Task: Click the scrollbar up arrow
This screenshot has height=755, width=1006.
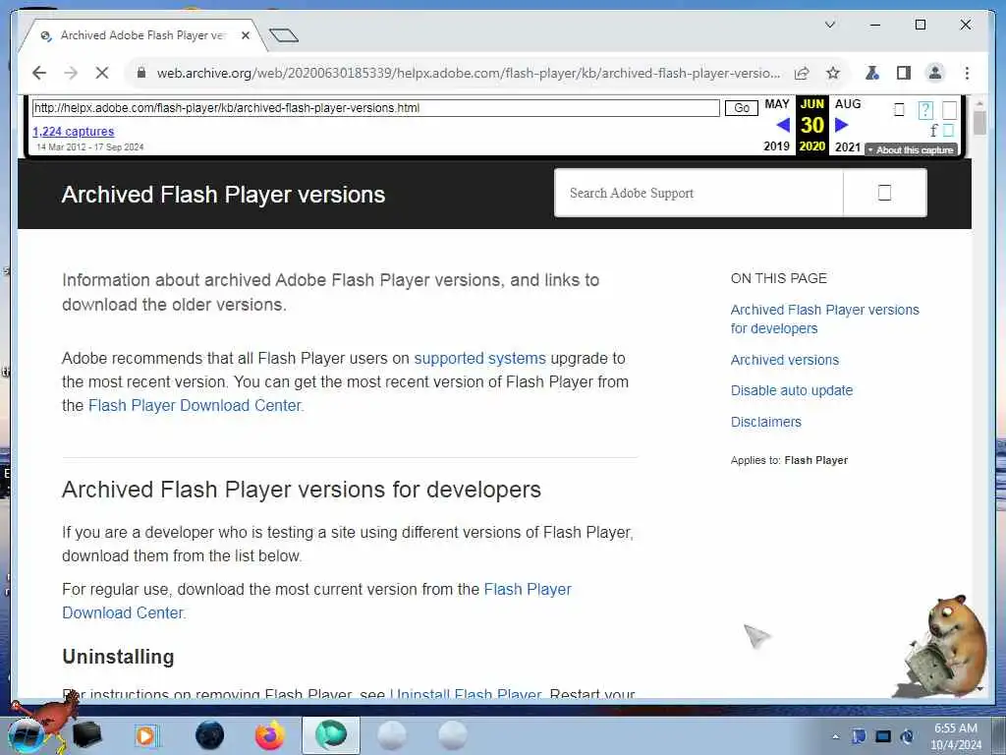Action: click(979, 102)
